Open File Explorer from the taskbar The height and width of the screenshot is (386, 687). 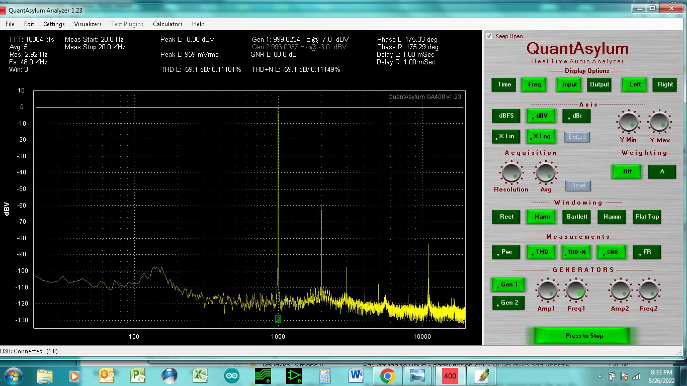pyautogui.click(x=45, y=375)
